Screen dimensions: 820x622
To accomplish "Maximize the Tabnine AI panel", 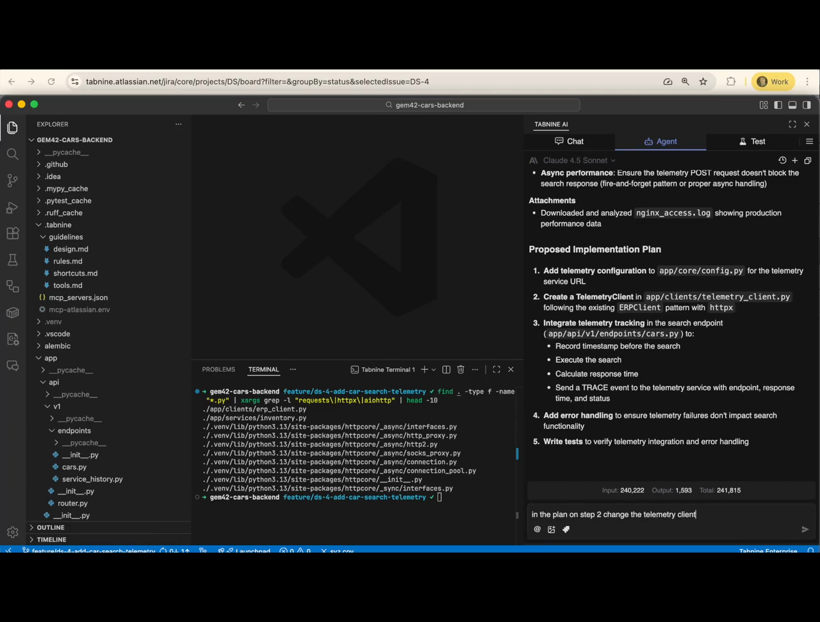I will click(x=792, y=124).
